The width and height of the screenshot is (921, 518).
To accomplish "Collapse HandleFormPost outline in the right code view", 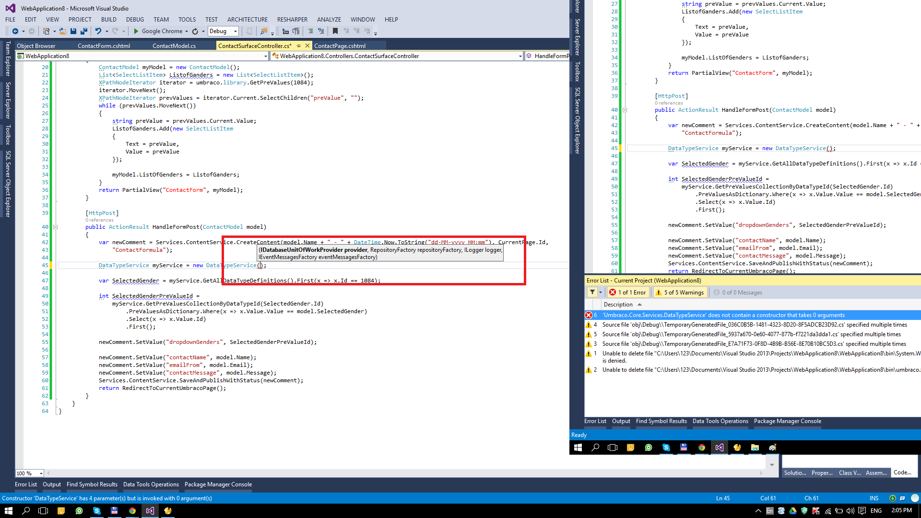I will [x=625, y=110].
